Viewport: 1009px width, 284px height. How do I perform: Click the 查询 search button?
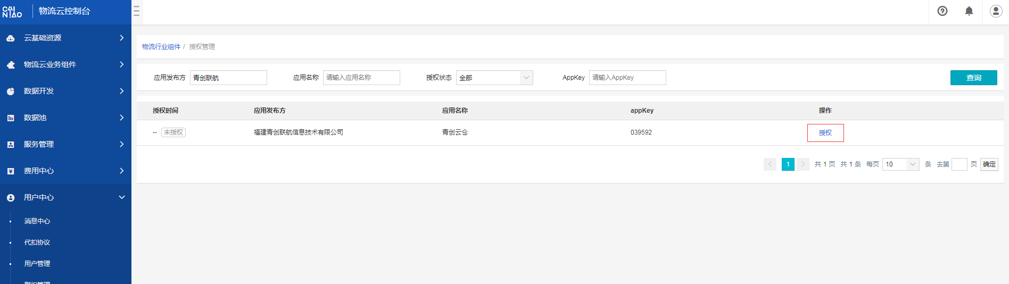[x=973, y=78]
